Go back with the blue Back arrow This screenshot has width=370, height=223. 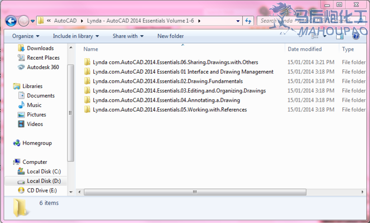point(11,21)
